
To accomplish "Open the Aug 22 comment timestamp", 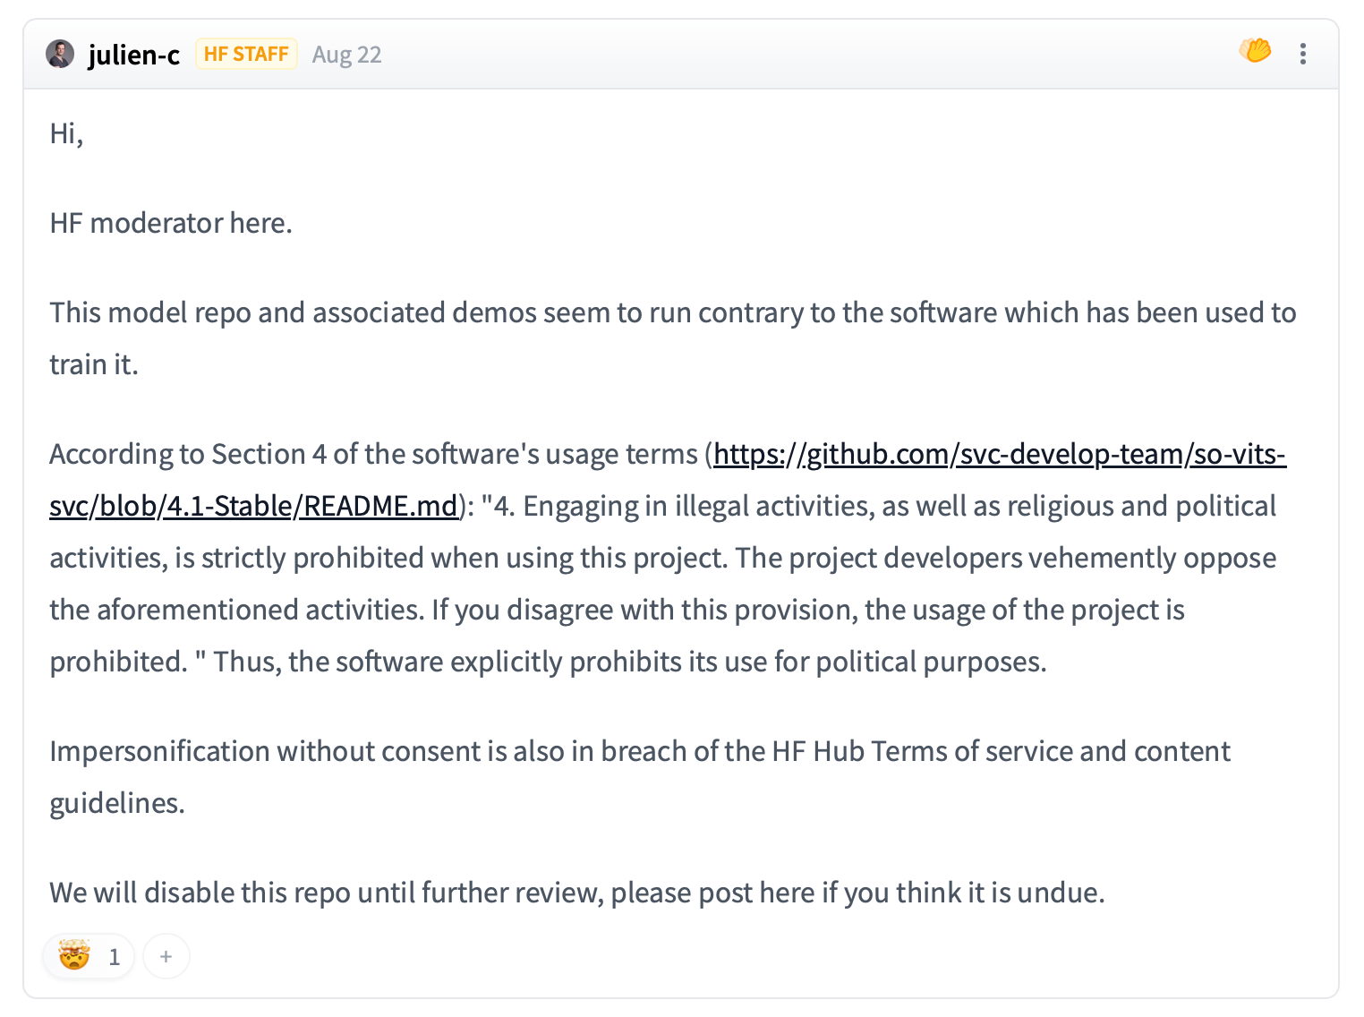I will coord(346,55).
